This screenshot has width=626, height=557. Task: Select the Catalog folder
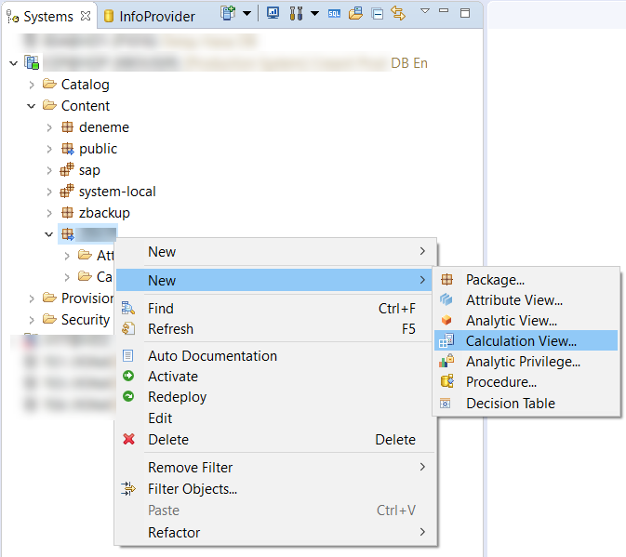click(76, 85)
